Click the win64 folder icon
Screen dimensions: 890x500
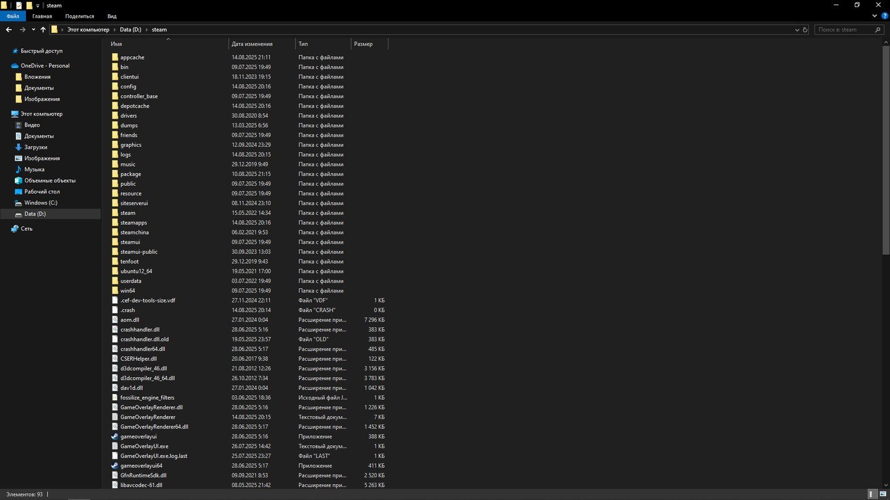[x=115, y=291]
